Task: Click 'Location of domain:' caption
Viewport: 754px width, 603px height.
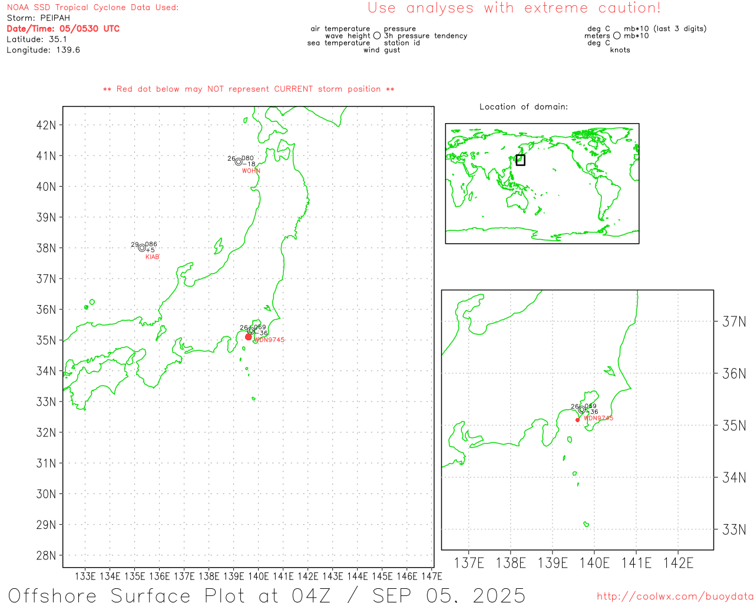Action: 524,107
